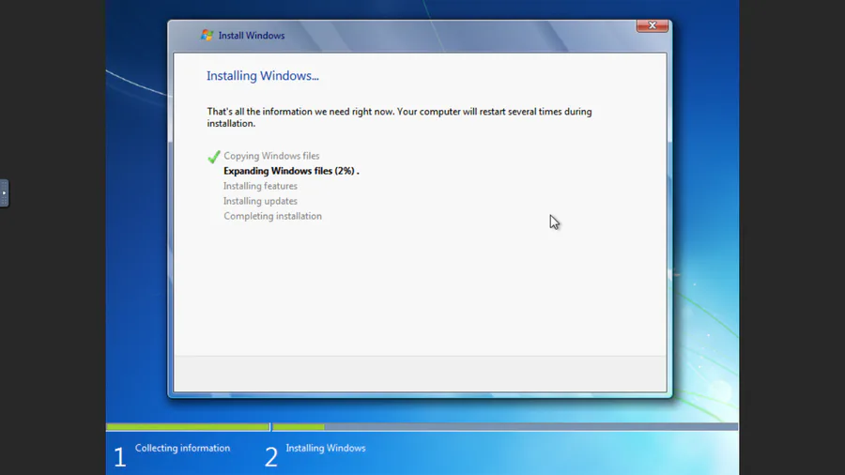Click the 'Install Windows' title text

(251, 36)
